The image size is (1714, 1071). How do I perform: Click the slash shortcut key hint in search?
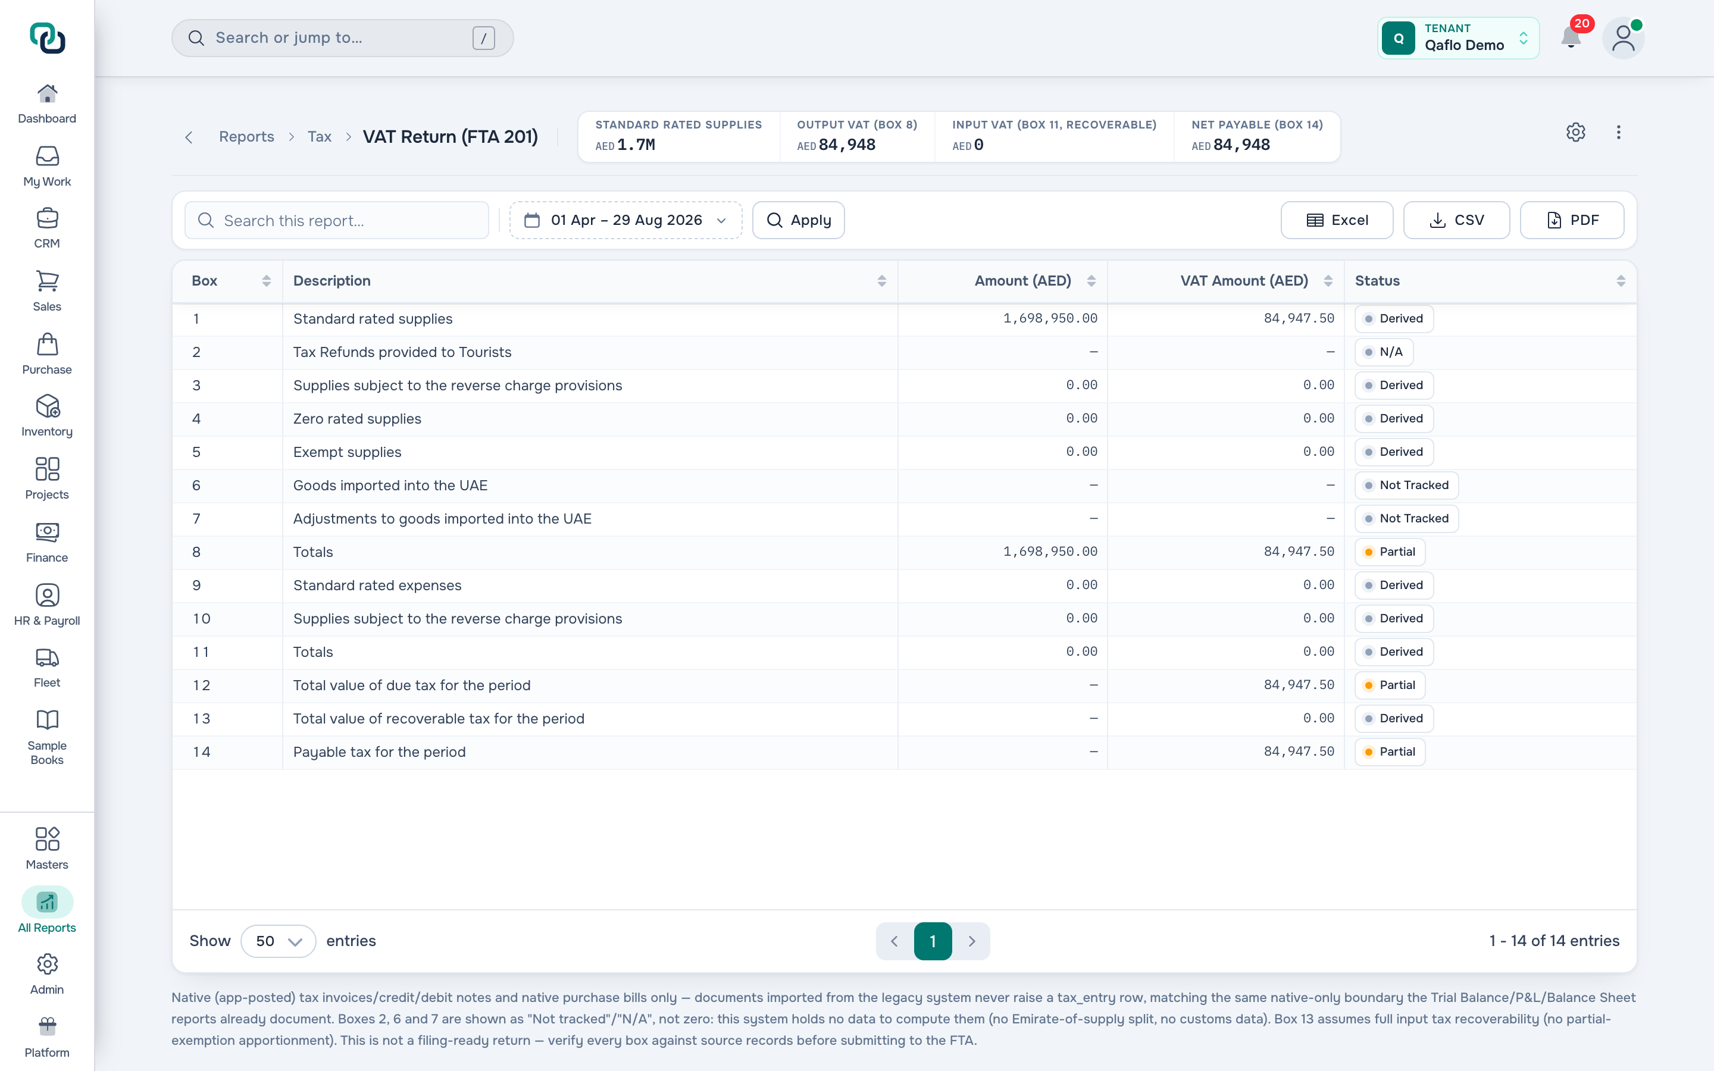tap(483, 38)
